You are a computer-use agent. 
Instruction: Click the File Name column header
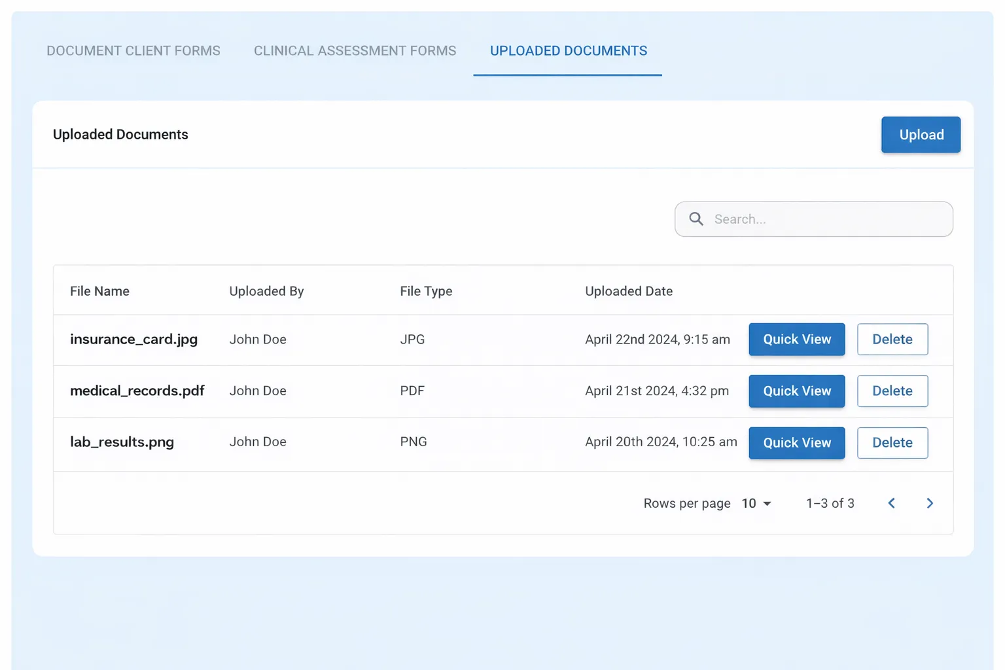(x=99, y=291)
